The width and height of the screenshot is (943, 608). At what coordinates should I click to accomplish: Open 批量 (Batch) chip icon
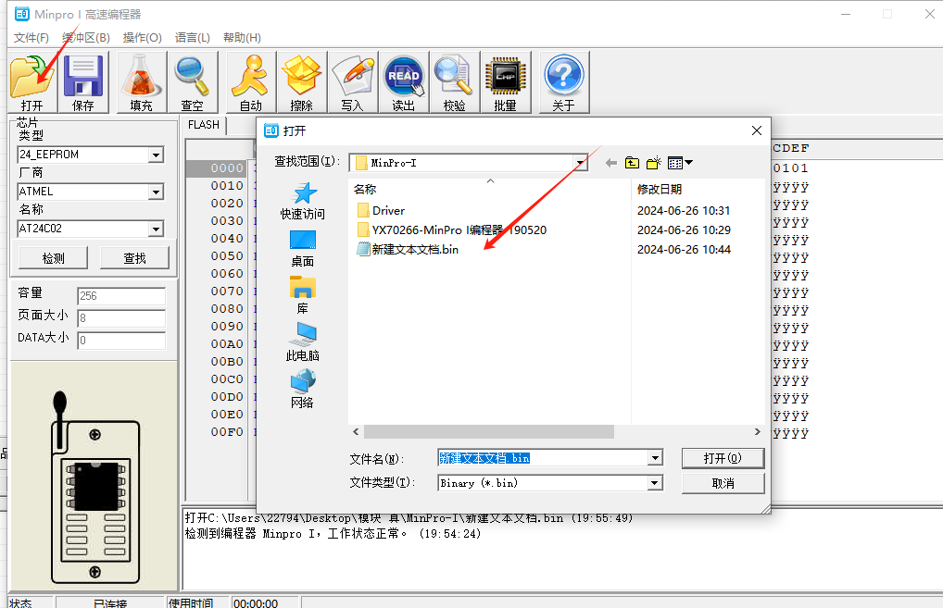click(505, 81)
